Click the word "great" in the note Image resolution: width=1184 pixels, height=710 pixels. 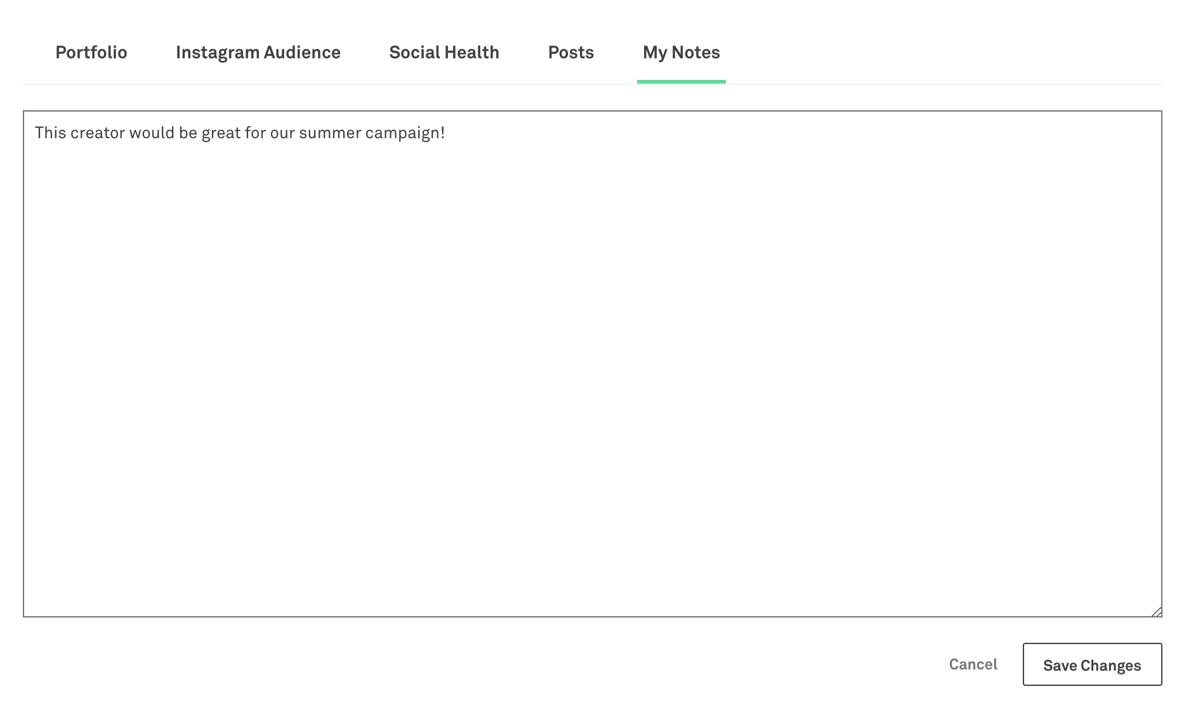click(221, 133)
